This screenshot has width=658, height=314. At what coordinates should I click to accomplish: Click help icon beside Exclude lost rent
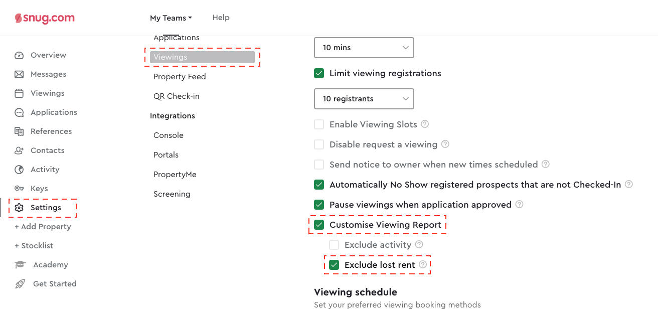[x=423, y=264]
